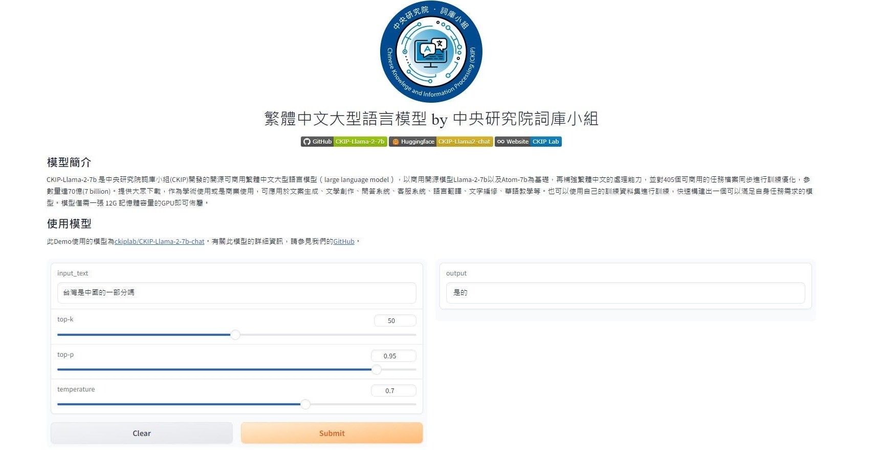Open the Website CKIP Lab badge
This screenshot has width=880, height=460.
coord(528,142)
